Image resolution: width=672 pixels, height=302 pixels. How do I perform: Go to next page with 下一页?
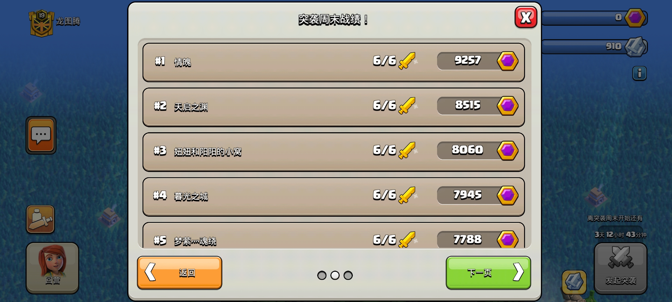[x=488, y=273]
